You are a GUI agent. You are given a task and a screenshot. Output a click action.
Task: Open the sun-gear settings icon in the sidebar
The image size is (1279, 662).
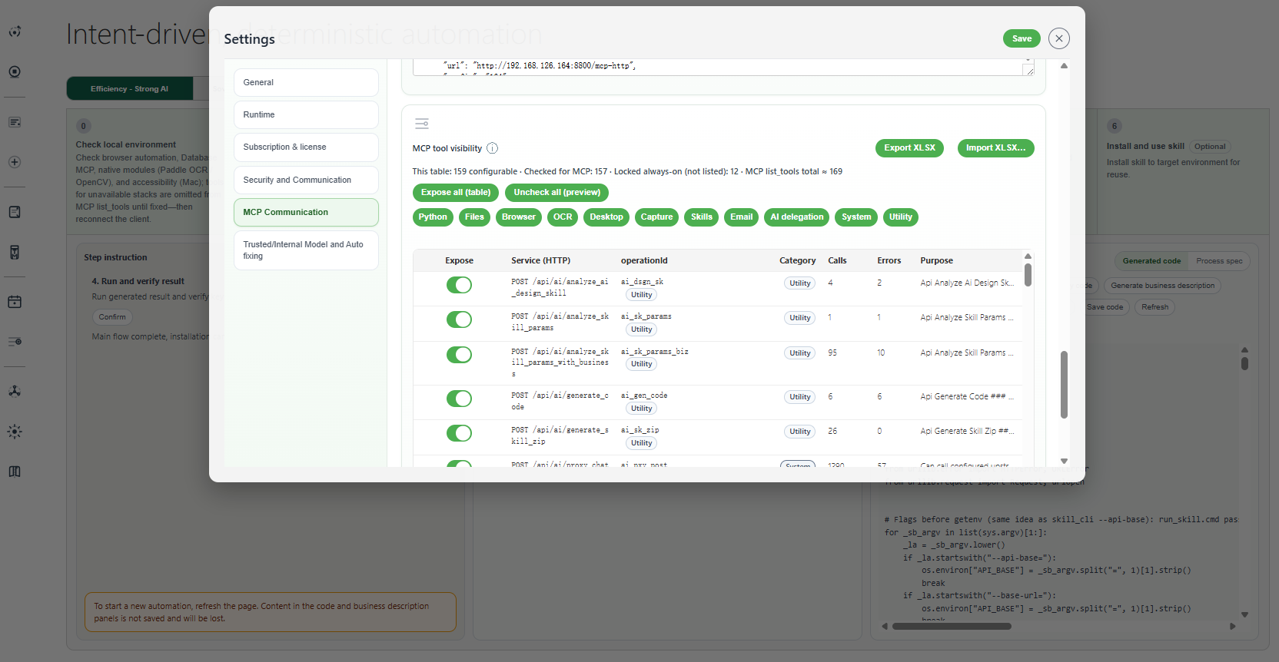[x=15, y=432]
